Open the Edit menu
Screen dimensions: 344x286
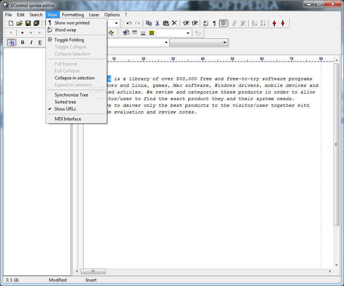21,15
